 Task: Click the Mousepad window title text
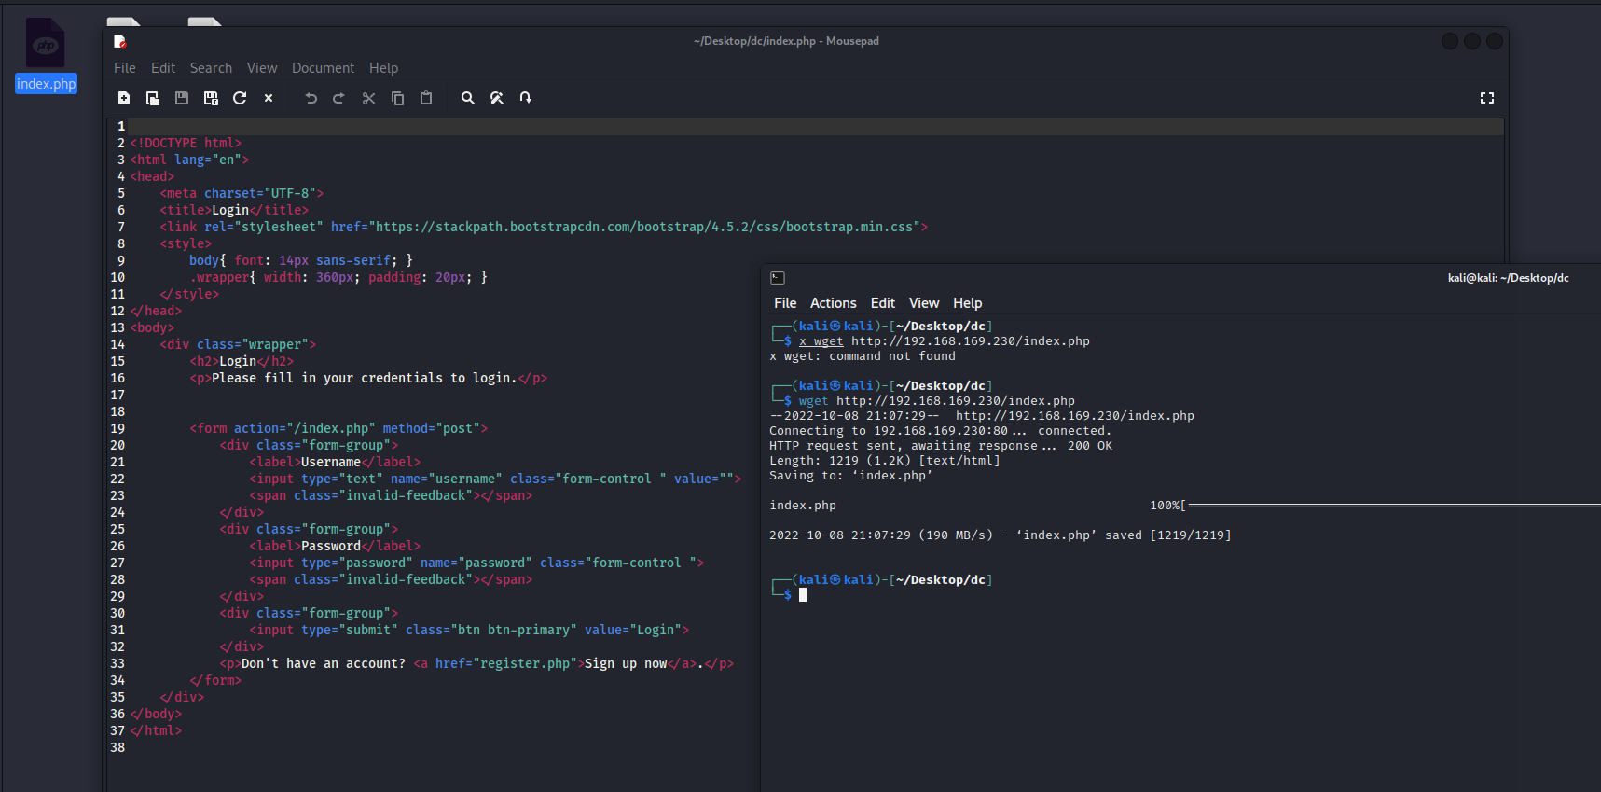click(786, 41)
